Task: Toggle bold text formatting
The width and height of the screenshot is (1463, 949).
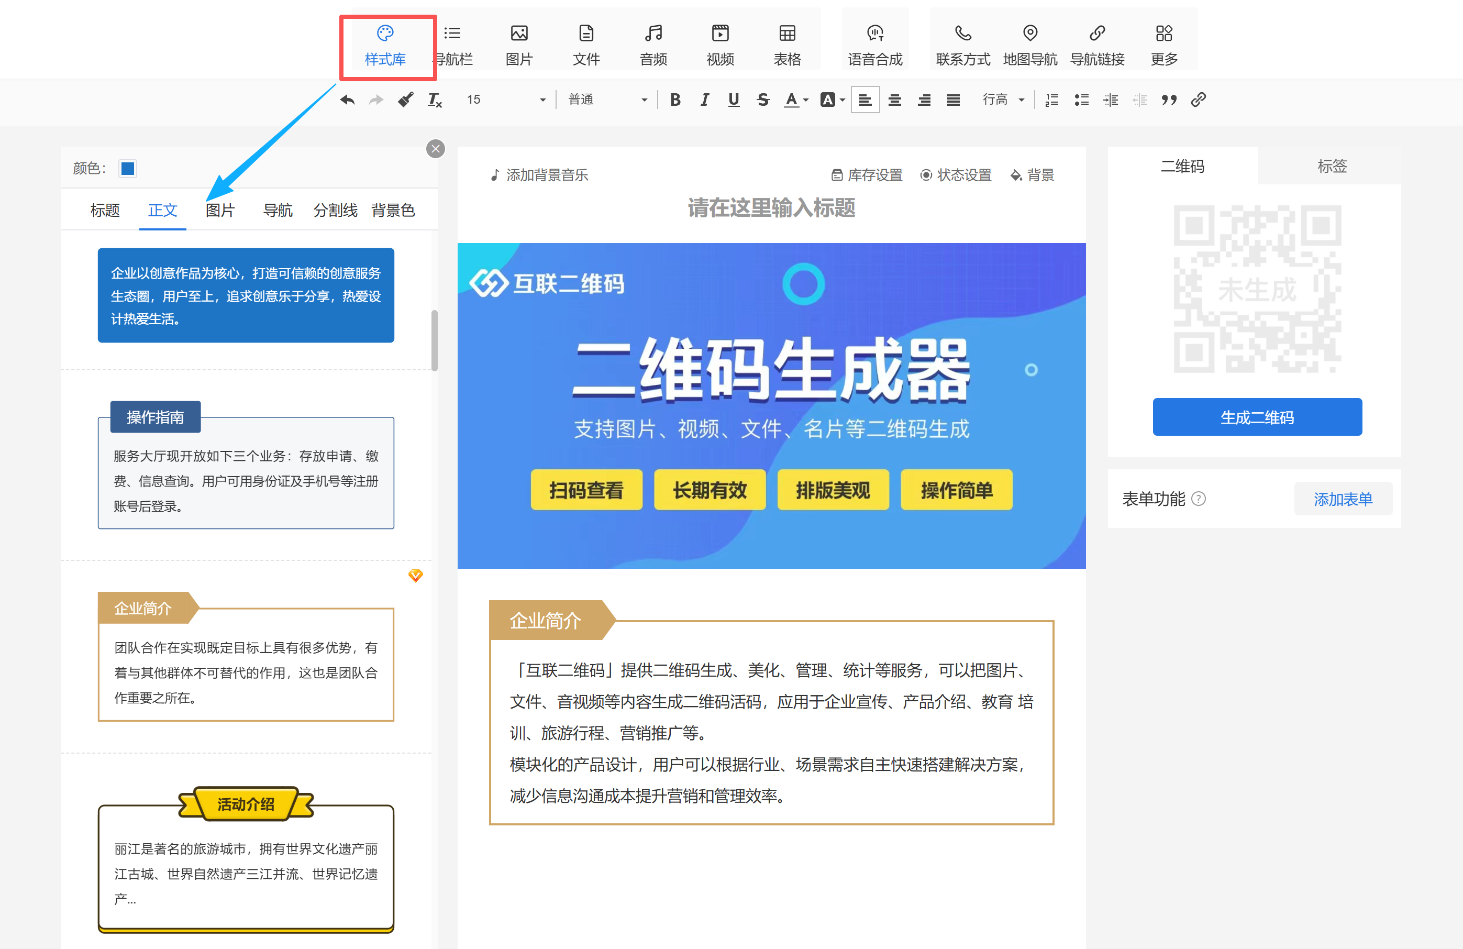Action: point(675,100)
